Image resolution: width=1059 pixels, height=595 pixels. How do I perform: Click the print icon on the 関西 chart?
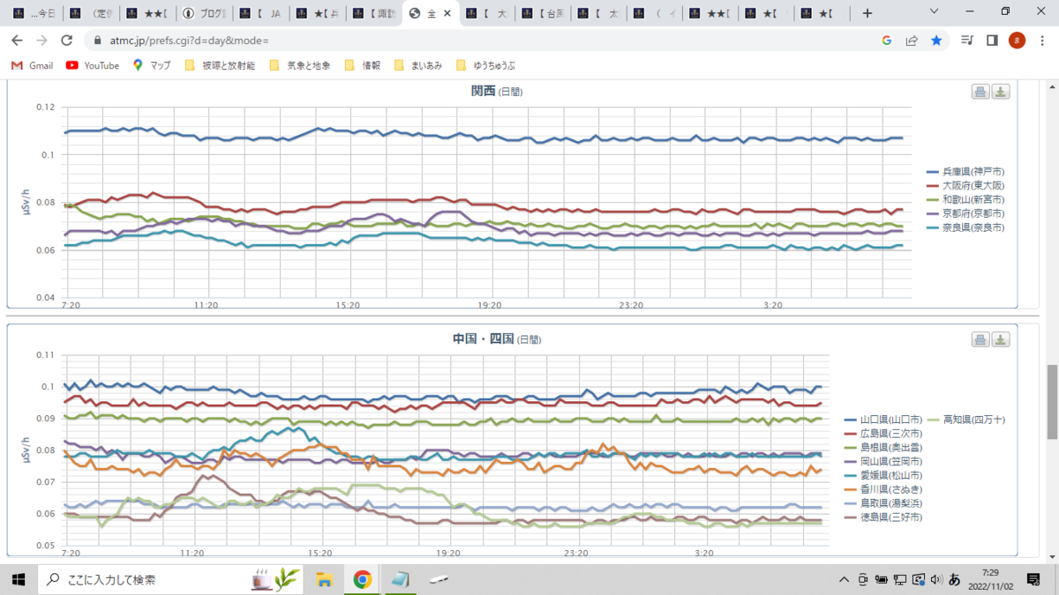click(980, 93)
